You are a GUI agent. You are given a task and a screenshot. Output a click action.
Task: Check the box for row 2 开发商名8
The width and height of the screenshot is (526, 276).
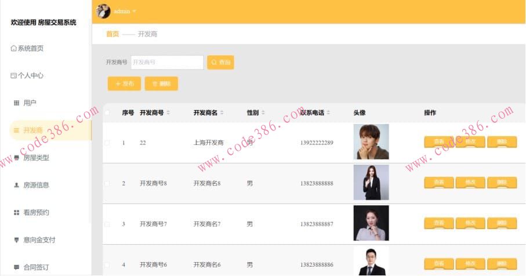click(x=107, y=183)
